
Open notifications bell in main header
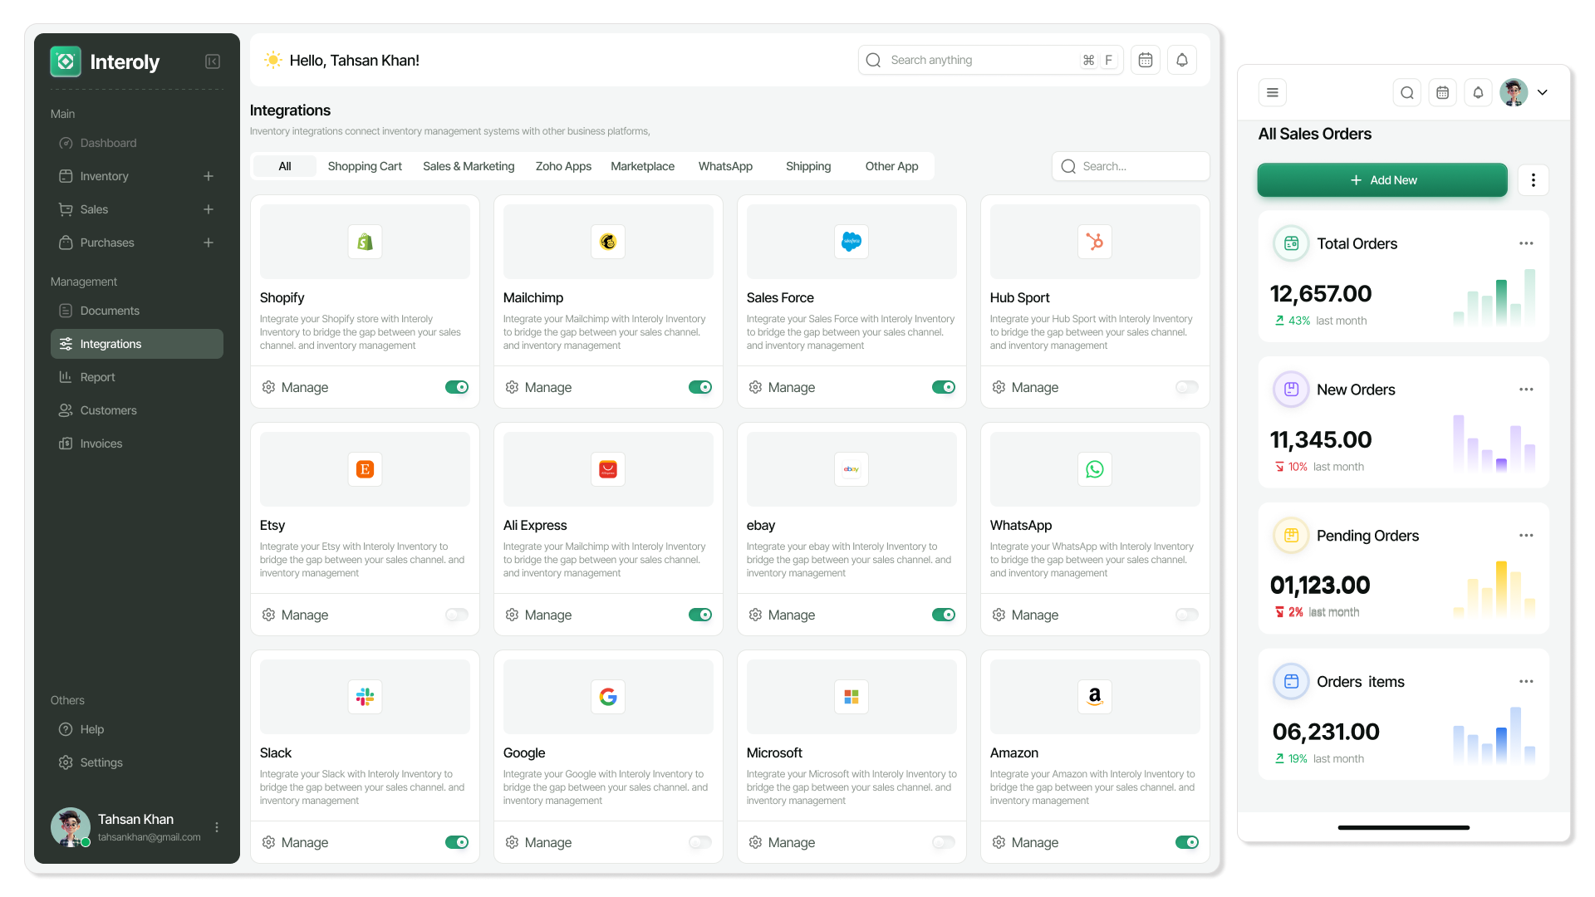pyautogui.click(x=1182, y=60)
